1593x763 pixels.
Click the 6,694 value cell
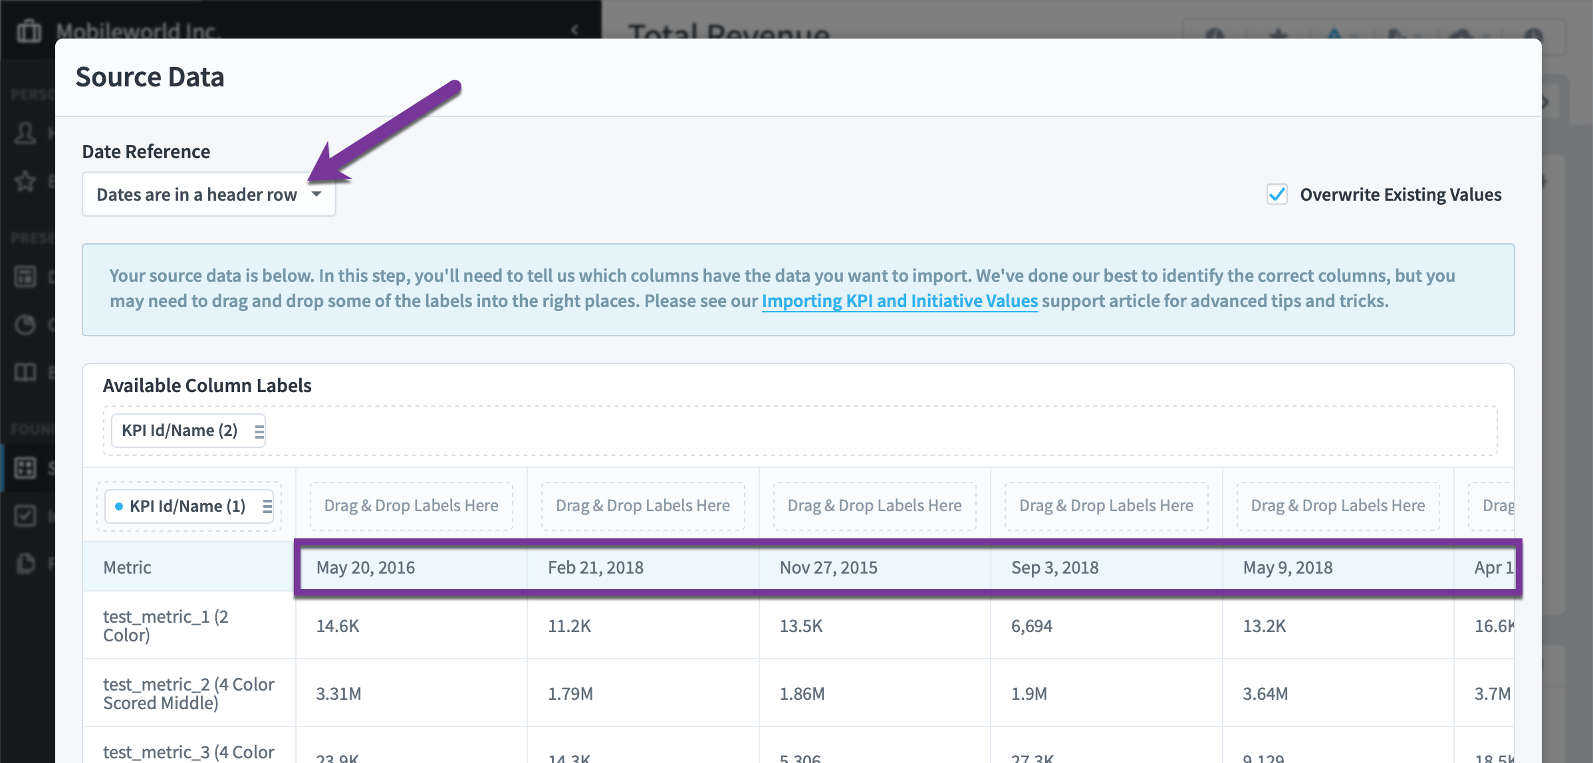tap(1106, 625)
